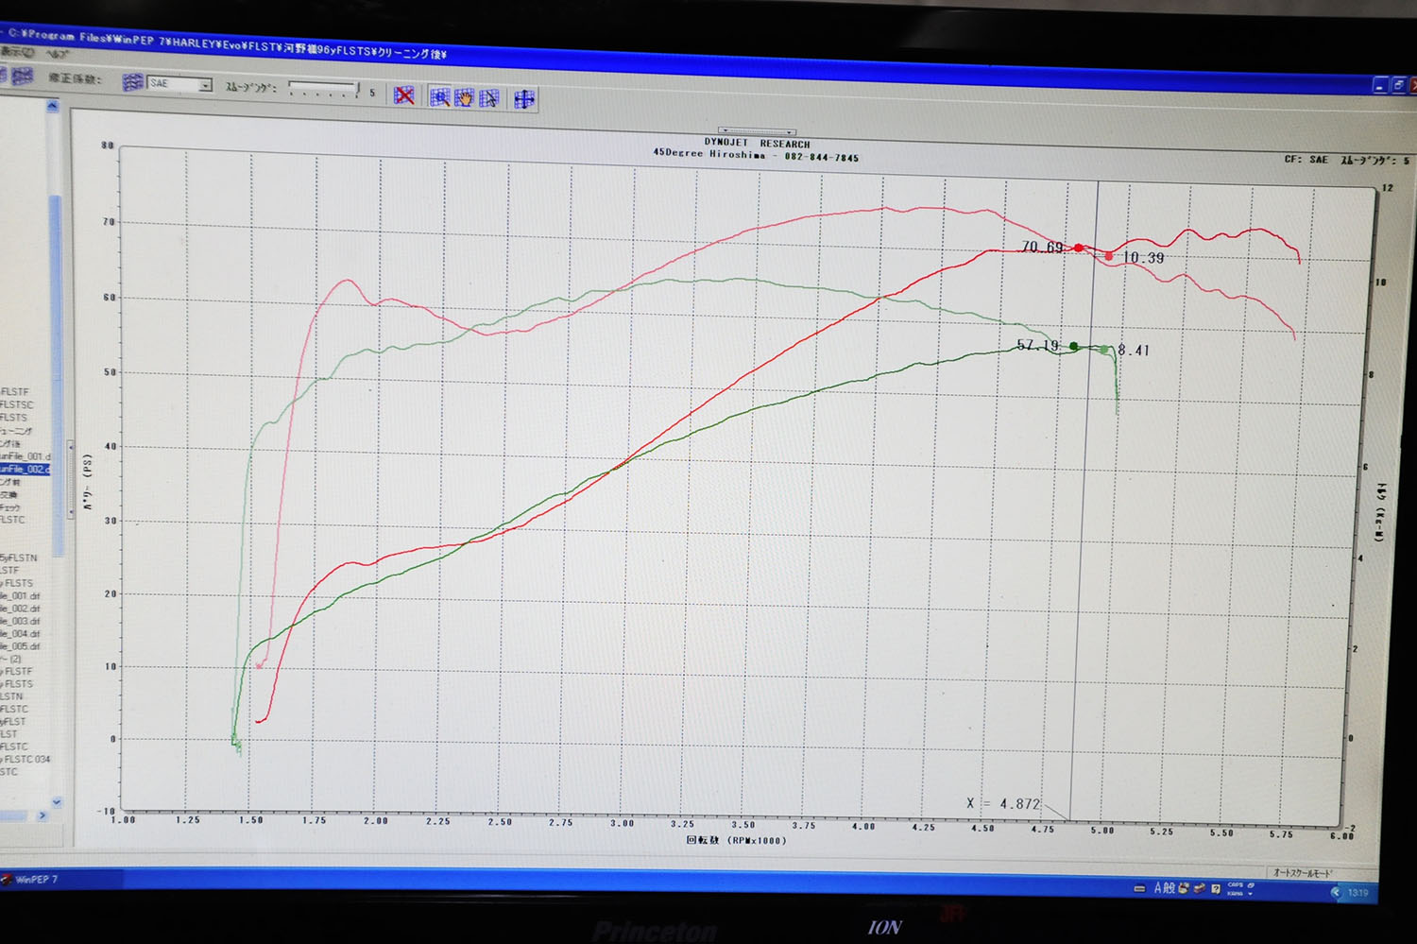Toggle the CAPS lock in language bar
The image size is (1417, 944).
tap(1235, 884)
